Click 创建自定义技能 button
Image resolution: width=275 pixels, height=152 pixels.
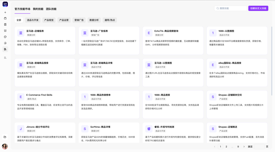coord(258,8)
